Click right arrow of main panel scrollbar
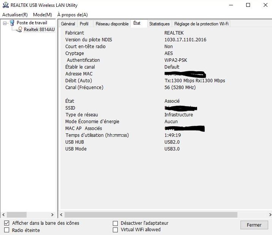272x235 pixels. (270, 215)
